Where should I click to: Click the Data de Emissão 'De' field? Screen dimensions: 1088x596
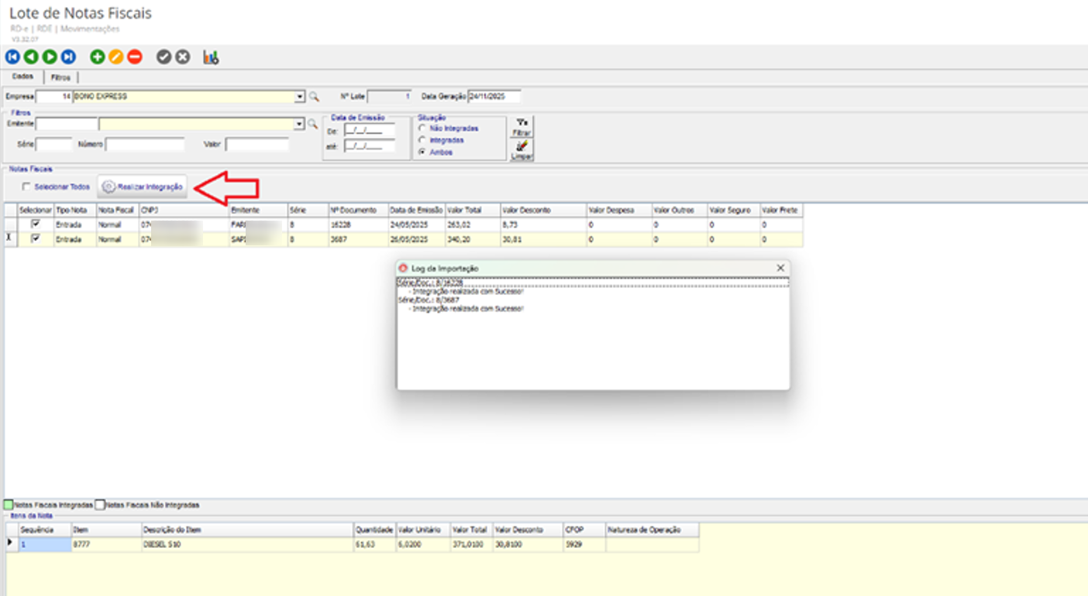[x=369, y=130]
